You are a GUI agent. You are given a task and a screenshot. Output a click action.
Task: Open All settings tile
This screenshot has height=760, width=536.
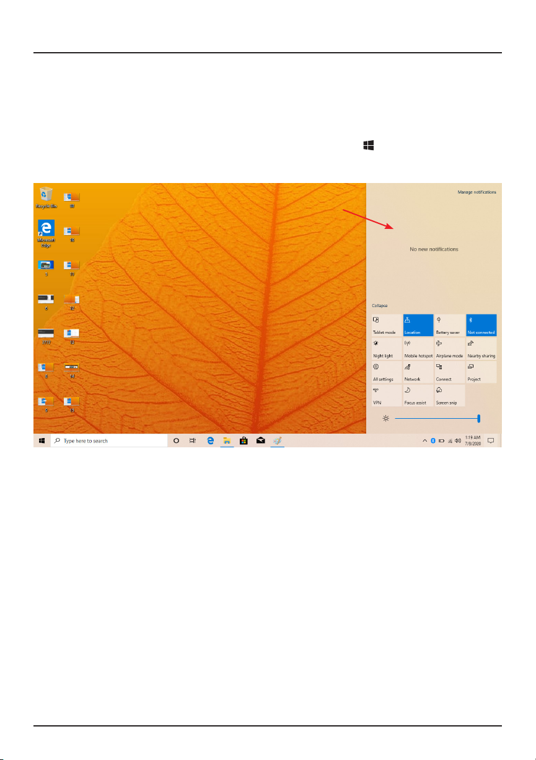[x=387, y=372]
